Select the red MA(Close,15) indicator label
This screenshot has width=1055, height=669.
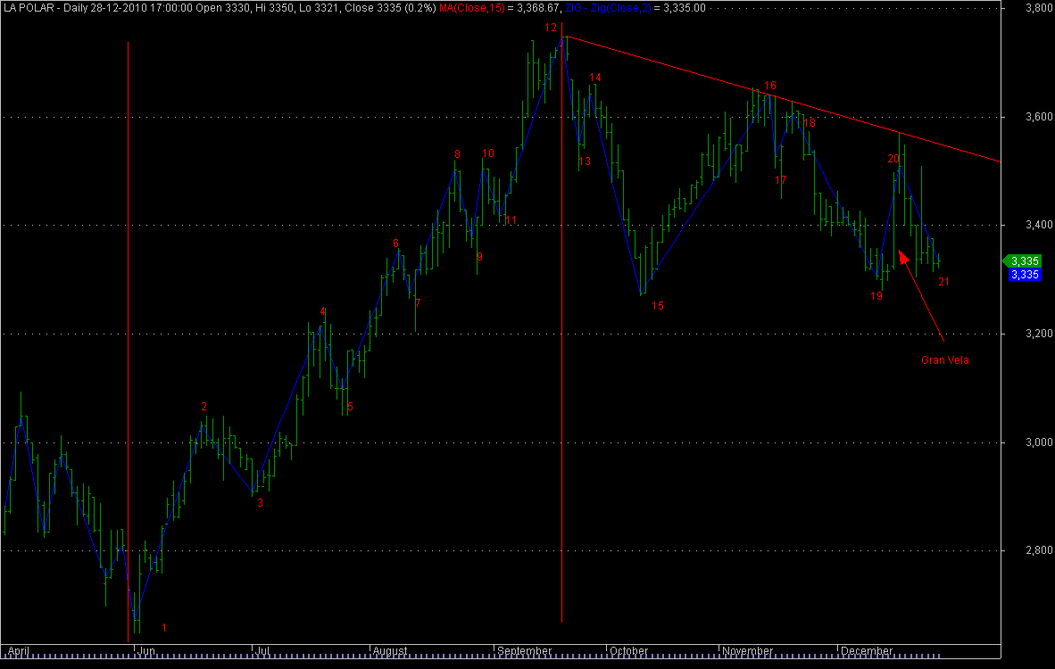point(471,8)
